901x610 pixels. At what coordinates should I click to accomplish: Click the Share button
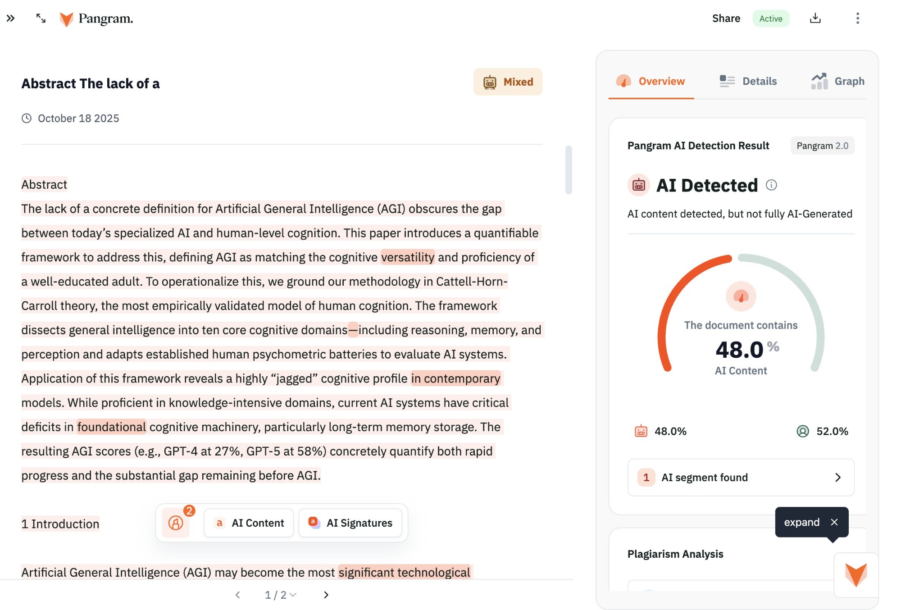click(x=726, y=18)
